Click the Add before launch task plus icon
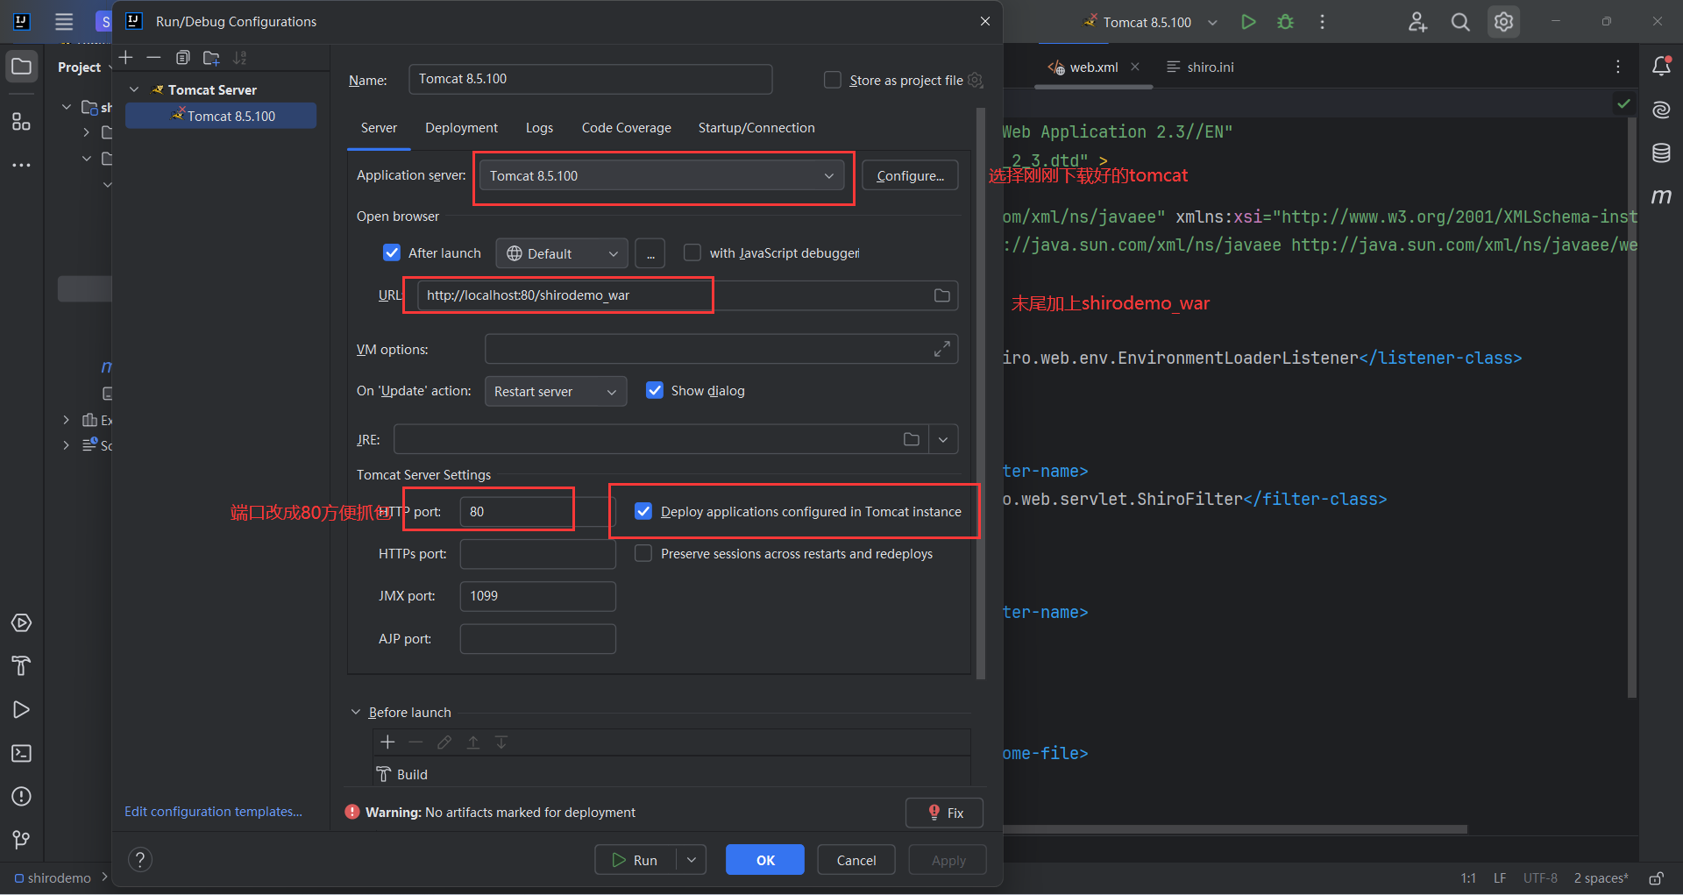 [387, 742]
